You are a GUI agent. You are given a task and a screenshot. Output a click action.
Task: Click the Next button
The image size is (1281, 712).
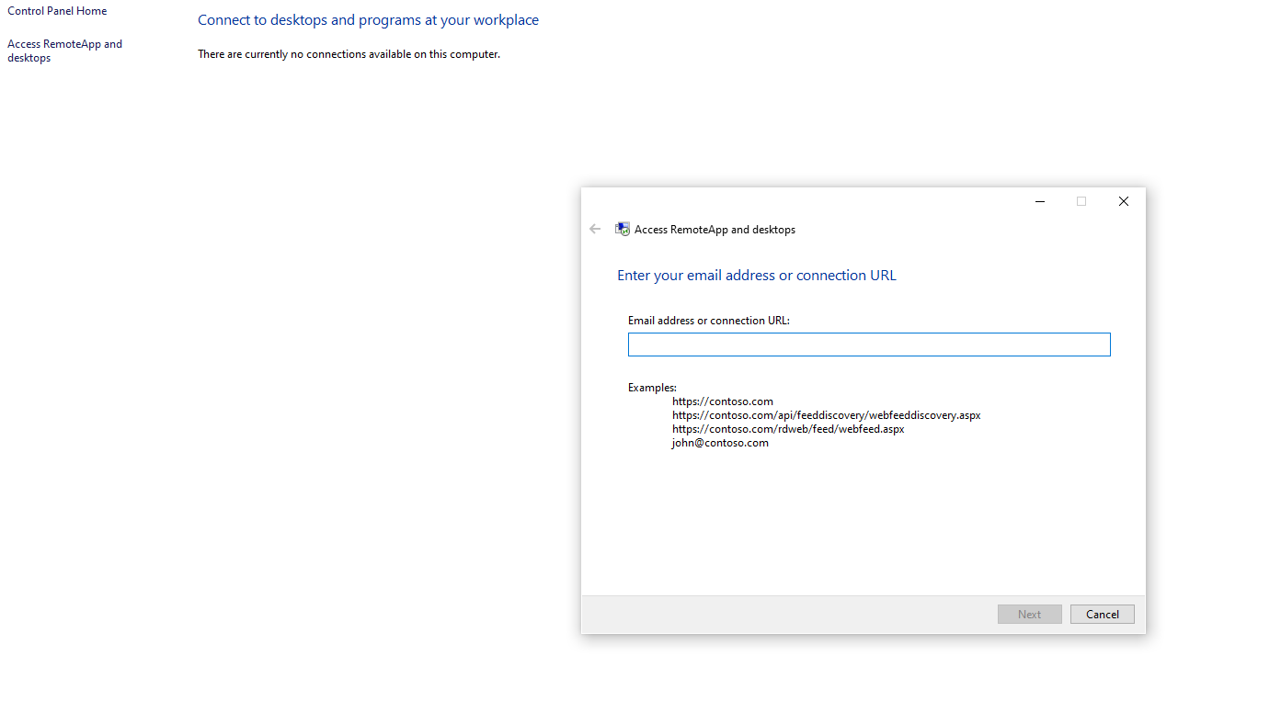[x=1030, y=614]
